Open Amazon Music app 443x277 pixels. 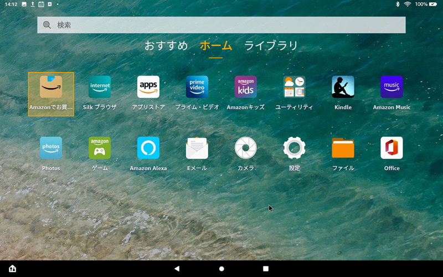(392, 87)
